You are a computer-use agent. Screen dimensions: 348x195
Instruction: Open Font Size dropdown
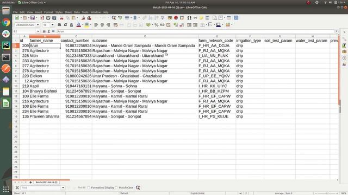coord(53,25)
